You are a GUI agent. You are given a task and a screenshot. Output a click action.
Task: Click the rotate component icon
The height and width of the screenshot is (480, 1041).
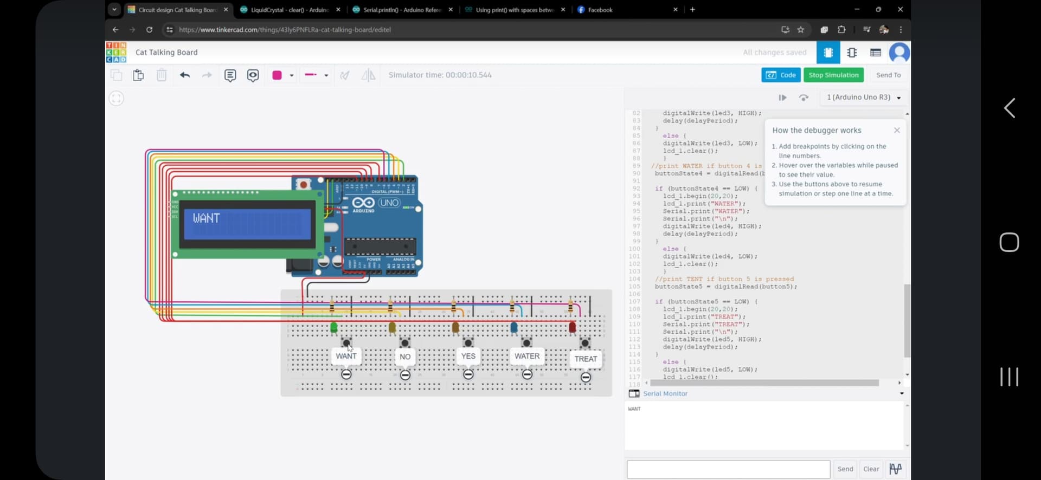345,75
